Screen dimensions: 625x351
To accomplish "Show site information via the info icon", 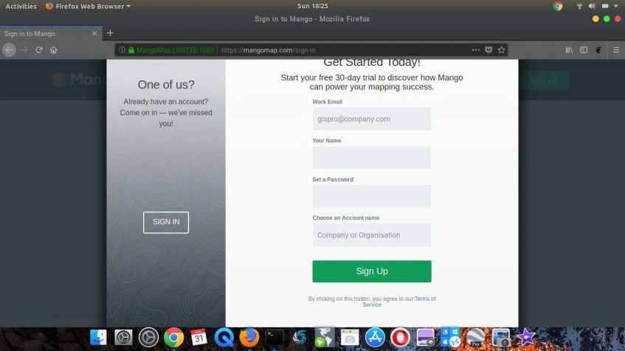I will 122,50.
